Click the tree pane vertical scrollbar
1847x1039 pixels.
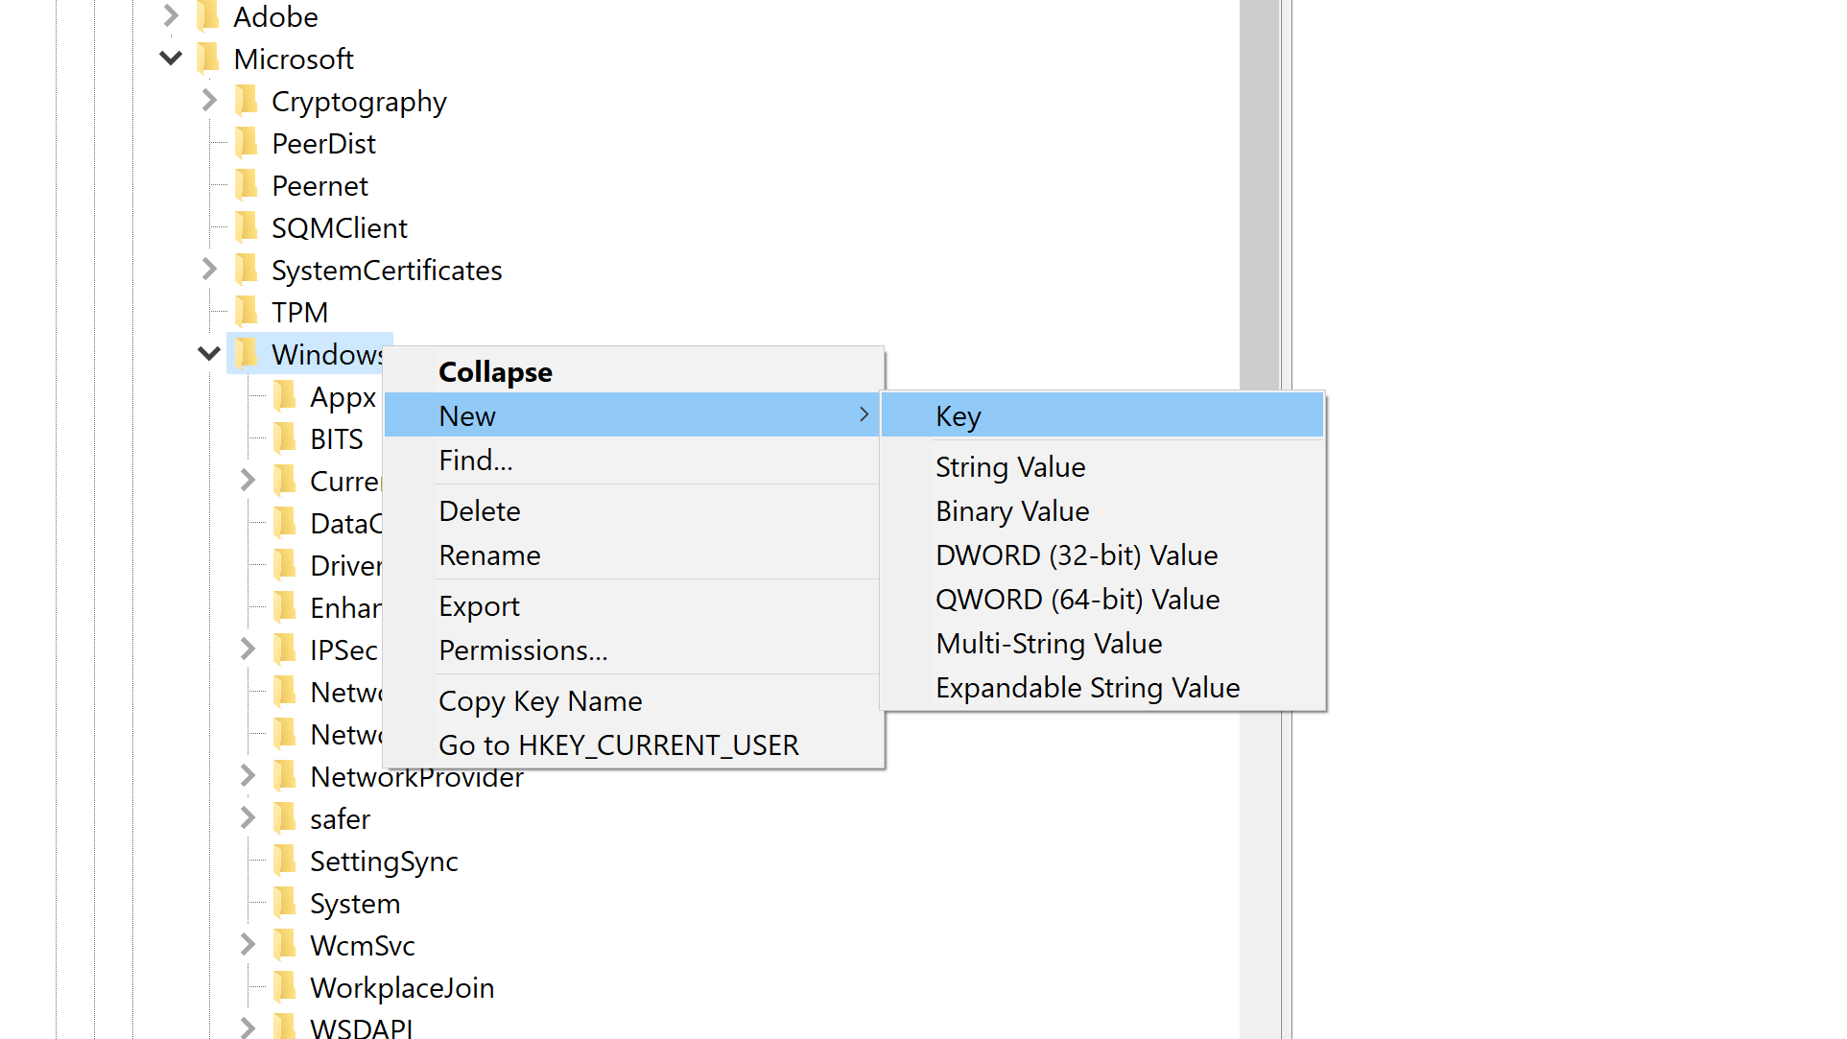click(1259, 192)
